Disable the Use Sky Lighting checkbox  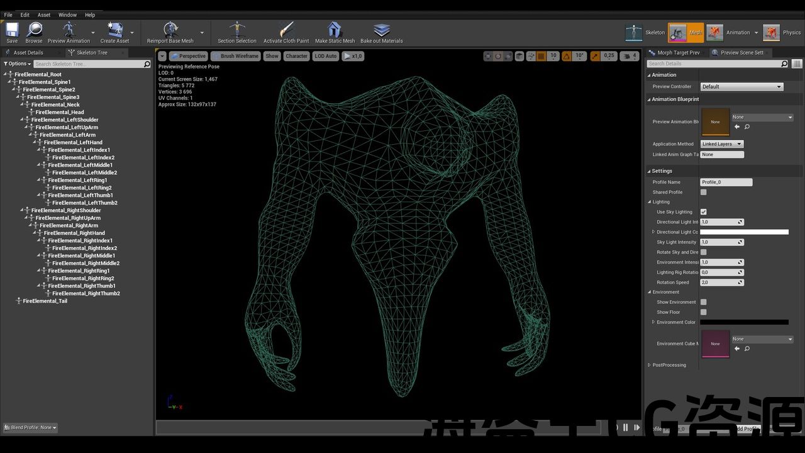[703, 212]
